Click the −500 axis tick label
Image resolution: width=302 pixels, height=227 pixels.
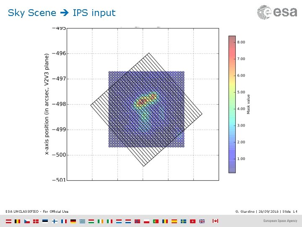(59, 155)
